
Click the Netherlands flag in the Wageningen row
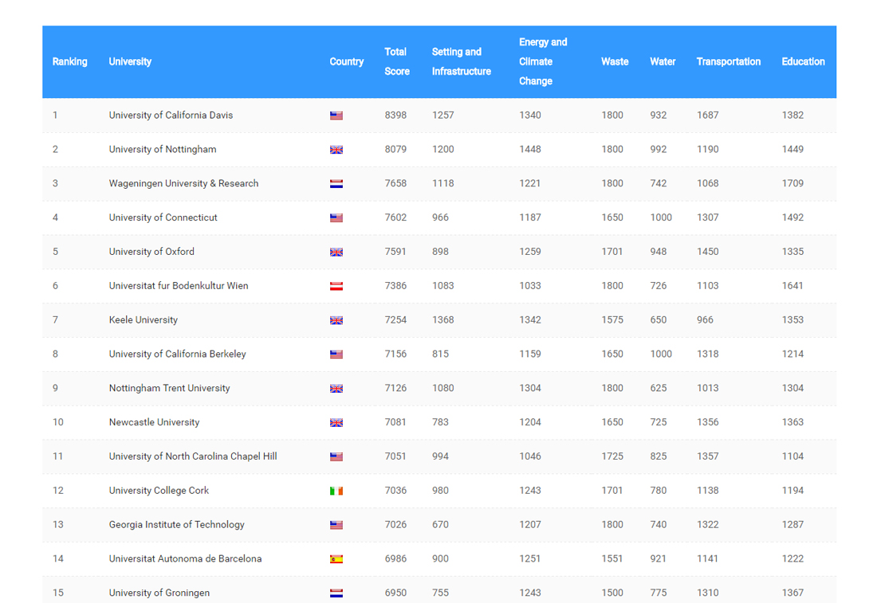[x=336, y=184]
